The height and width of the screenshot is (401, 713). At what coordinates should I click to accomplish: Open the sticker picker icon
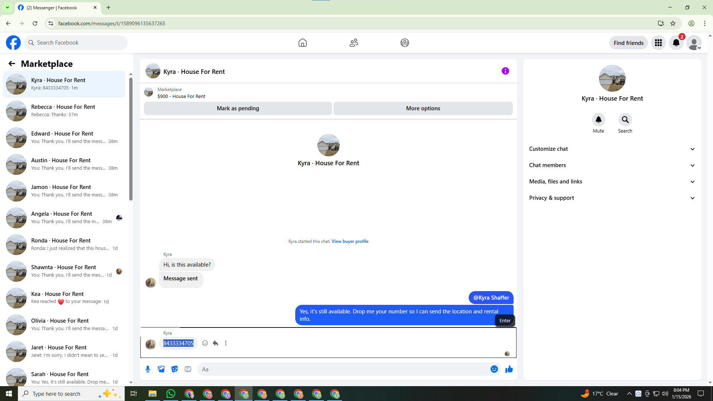(x=175, y=369)
